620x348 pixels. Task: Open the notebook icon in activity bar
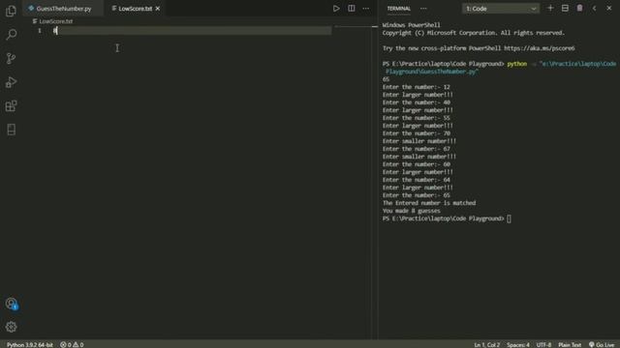(x=11, y=130)
